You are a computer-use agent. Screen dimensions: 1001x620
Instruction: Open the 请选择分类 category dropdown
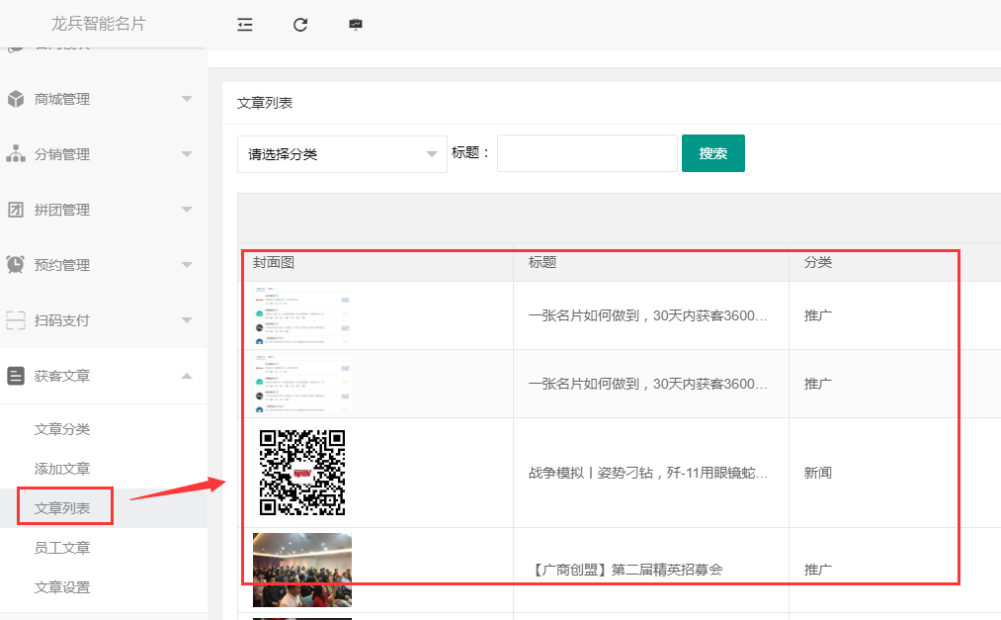coord(342,154)
